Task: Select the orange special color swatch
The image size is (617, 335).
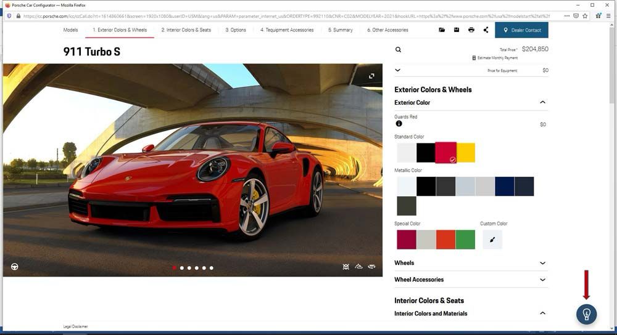Action: click(446, 240)
